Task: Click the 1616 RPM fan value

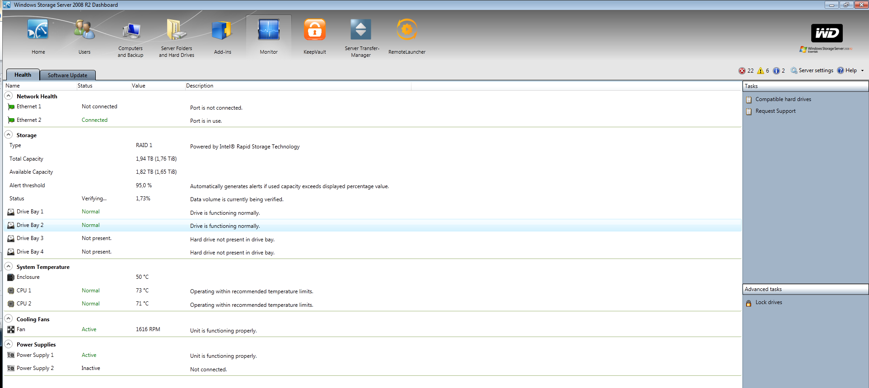Action: [148, 329]
